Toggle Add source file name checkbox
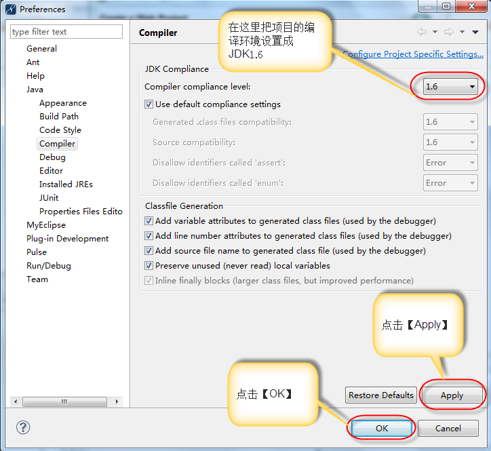The width and height of the screenshot is (491, 451). coord(149,250)
